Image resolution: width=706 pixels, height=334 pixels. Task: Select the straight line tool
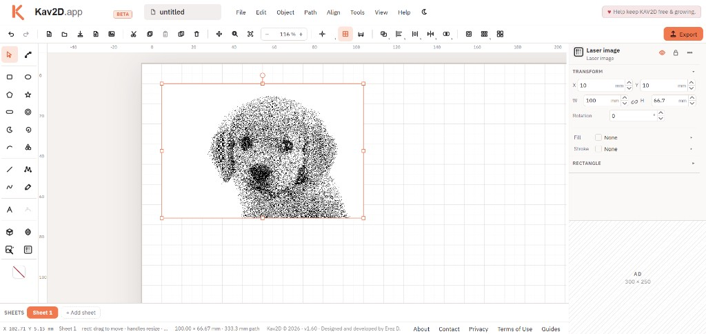coord(10,170)
